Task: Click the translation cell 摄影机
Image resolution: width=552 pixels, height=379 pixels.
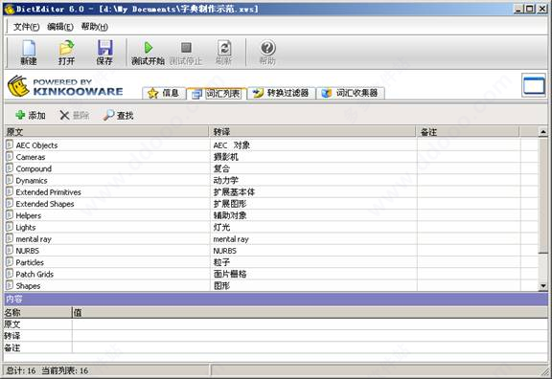Action: click(226, 157)
